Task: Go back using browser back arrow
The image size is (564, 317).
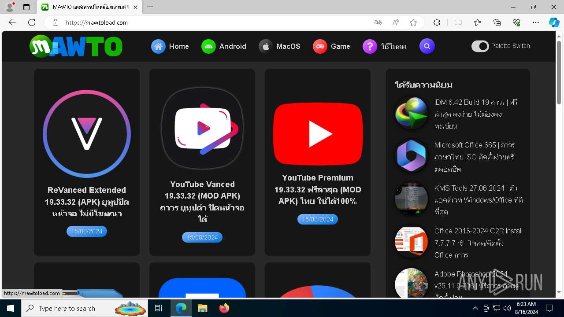Action: pos(12,22)
